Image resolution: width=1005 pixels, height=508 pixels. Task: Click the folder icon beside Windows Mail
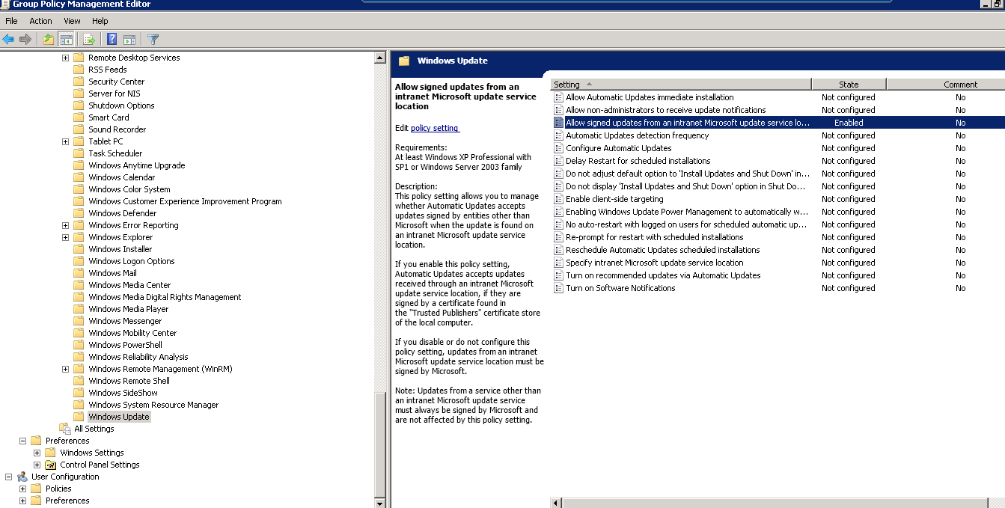coord(79,273)
